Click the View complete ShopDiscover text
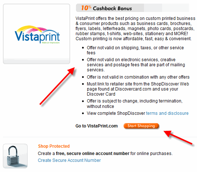This screenshot has width=197, height=172. point(116,113)
